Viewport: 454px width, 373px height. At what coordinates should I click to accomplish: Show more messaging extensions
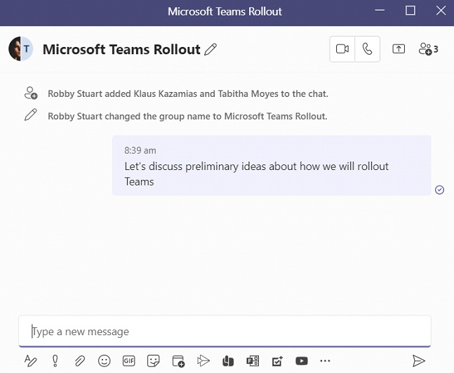pyautogui.click(x=325, y=361)
